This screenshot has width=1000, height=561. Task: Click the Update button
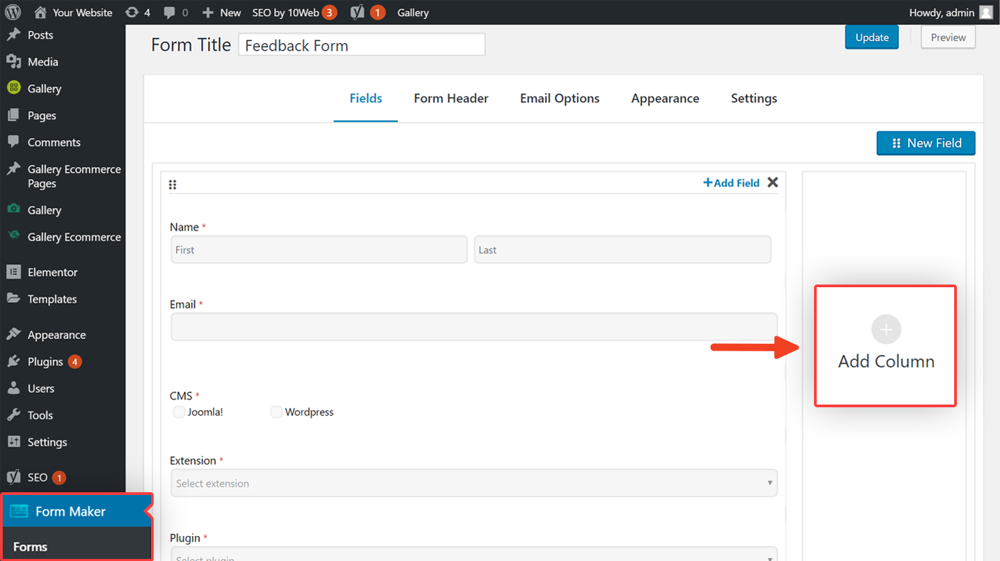point(872,38)
